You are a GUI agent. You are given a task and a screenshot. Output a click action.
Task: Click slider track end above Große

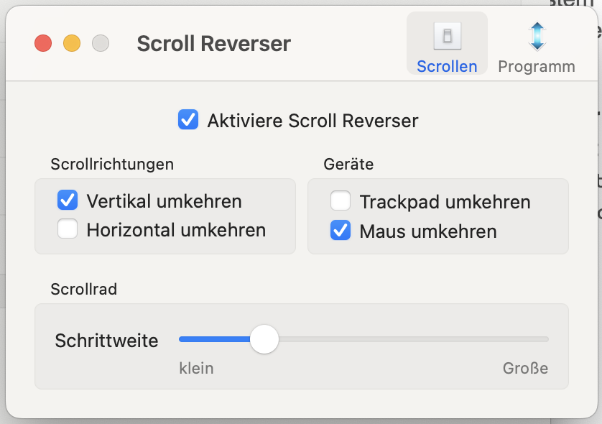[545, 339]
